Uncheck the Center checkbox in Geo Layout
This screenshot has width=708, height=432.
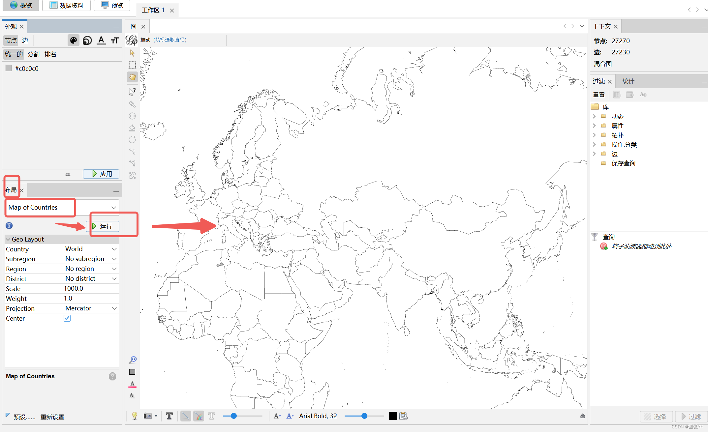[67, 318]
